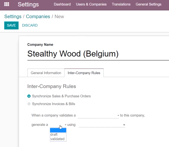Expand the 'generate a' state dropdown arrow
169x147 pixels.
[65, 125]
